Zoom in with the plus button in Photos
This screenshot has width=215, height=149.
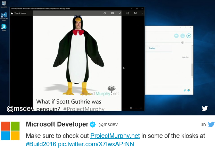[x=141, y=108]
